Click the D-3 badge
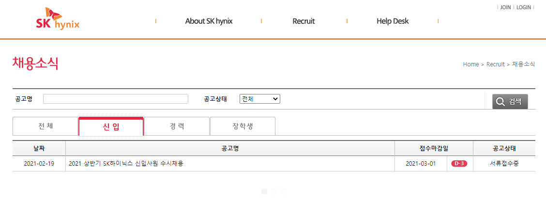 click(x=459, y=164)
